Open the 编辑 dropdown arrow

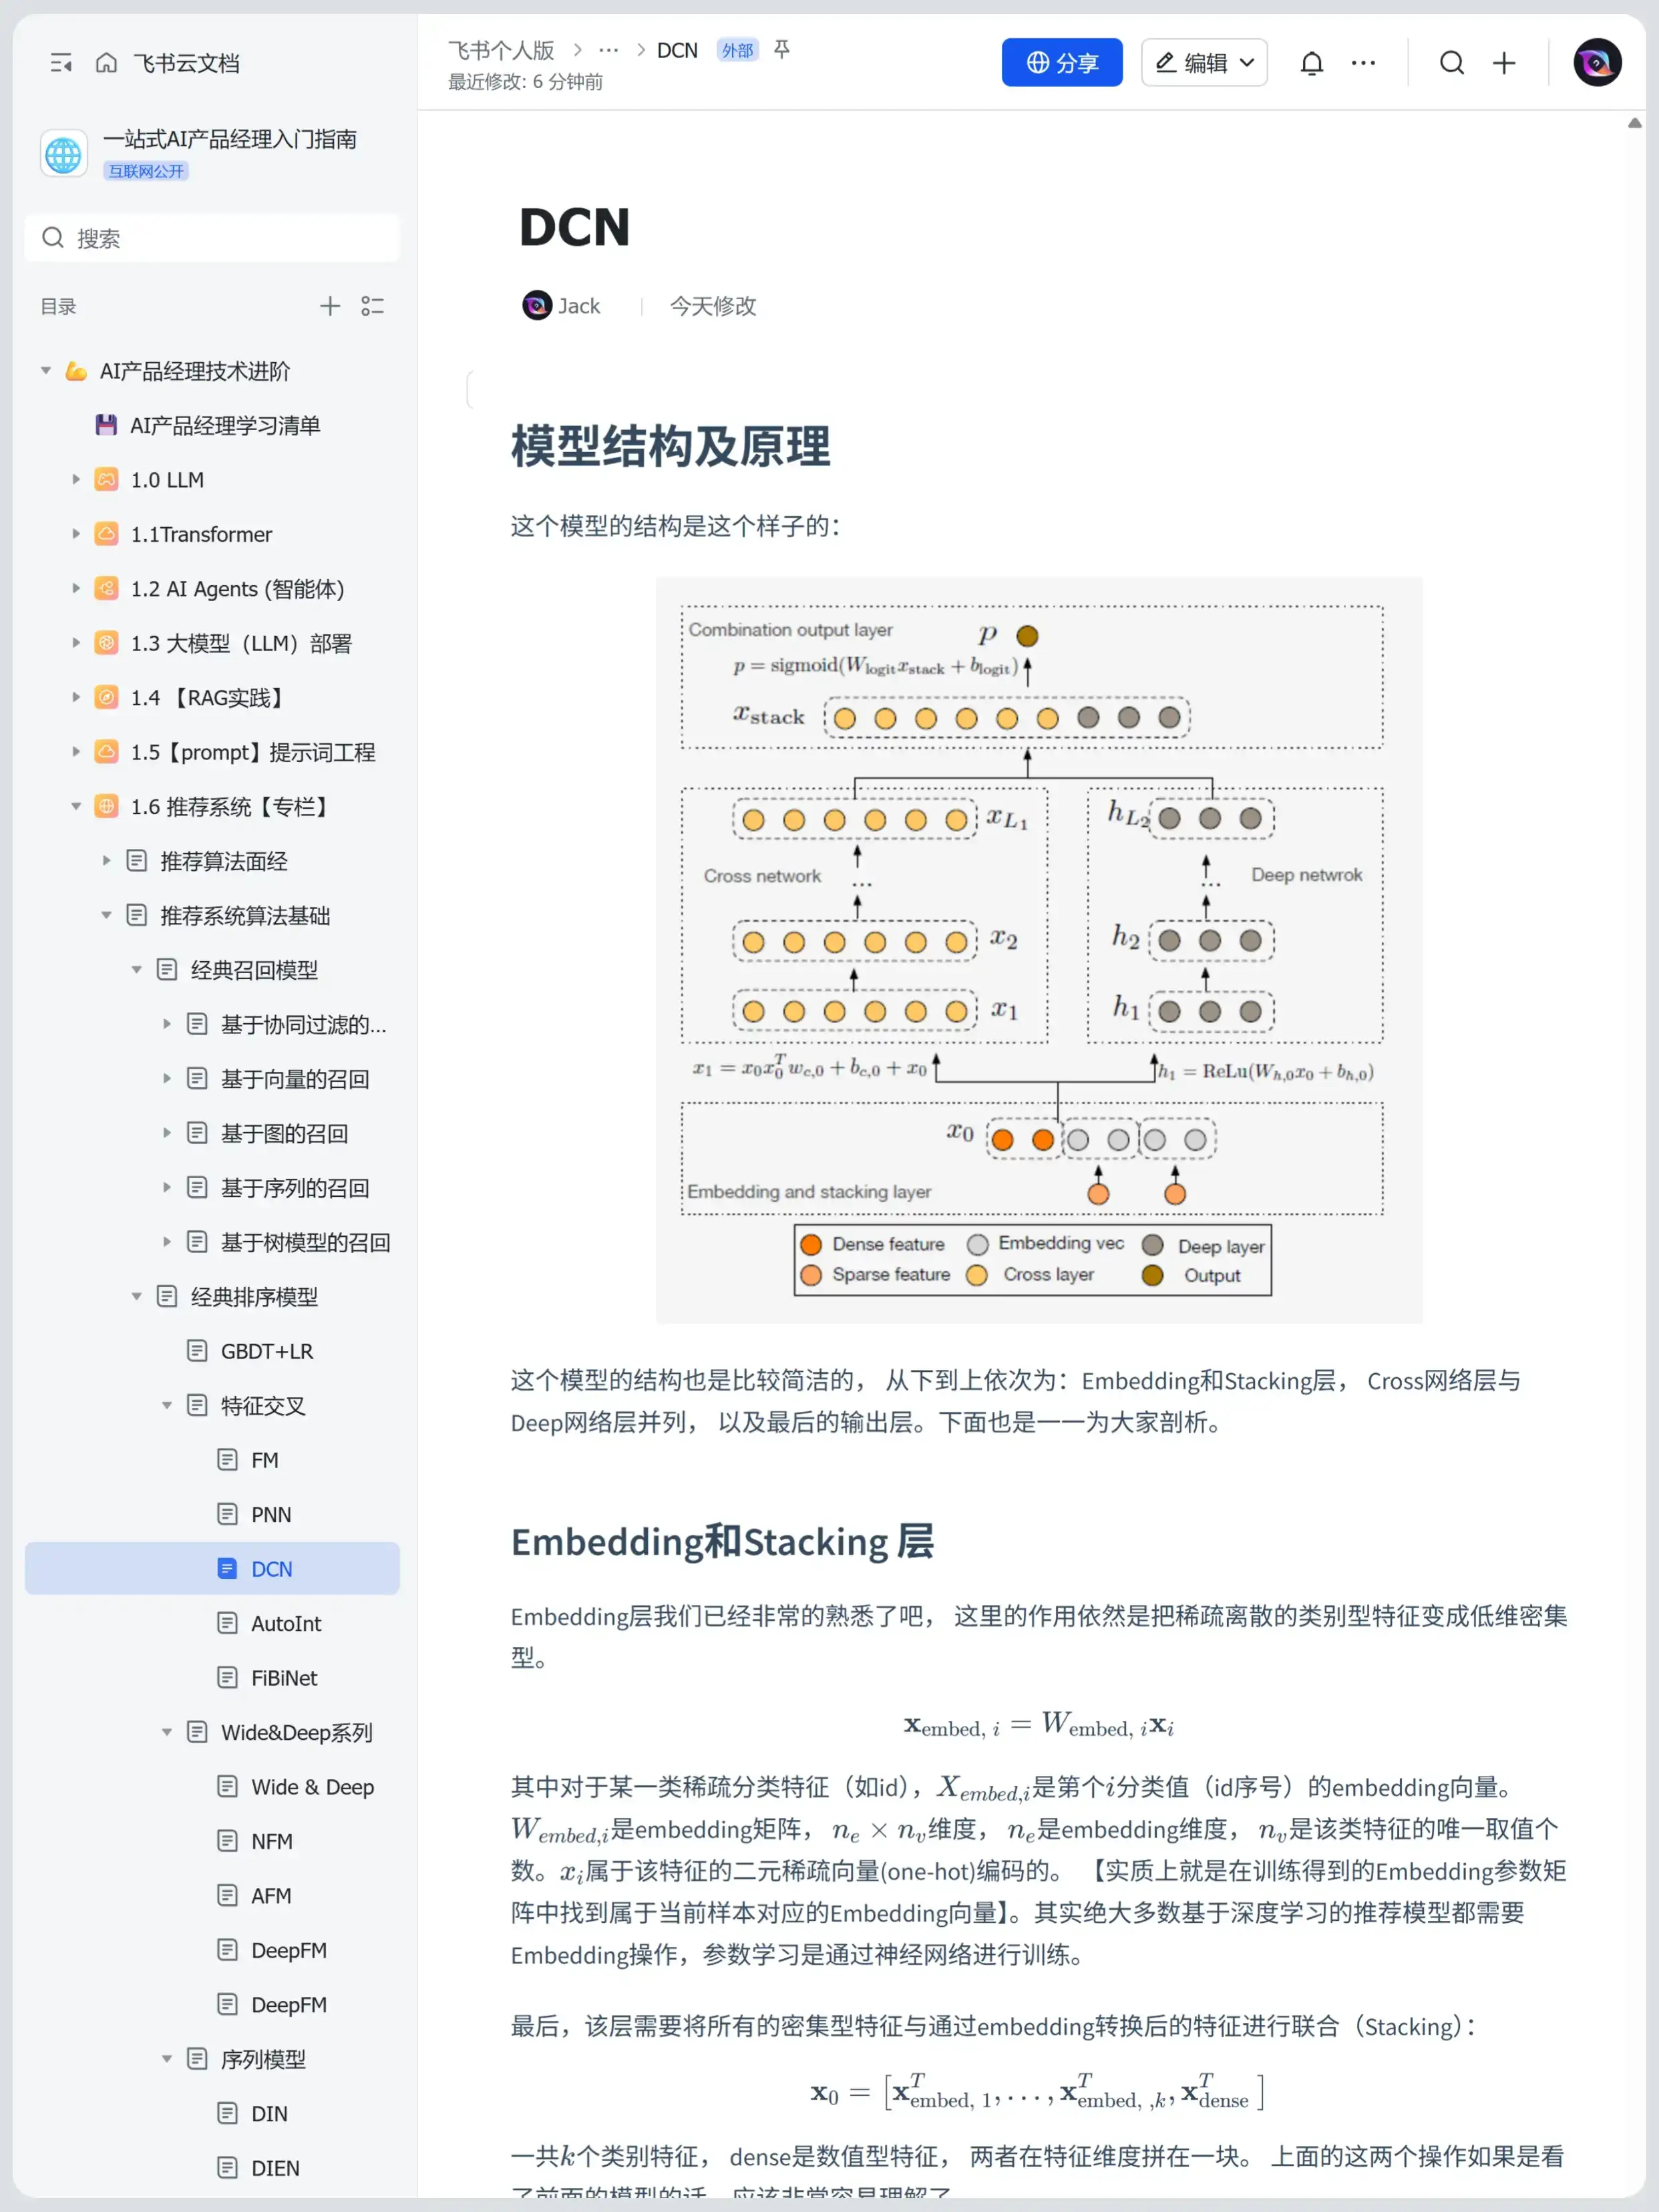coord(1246,61)
